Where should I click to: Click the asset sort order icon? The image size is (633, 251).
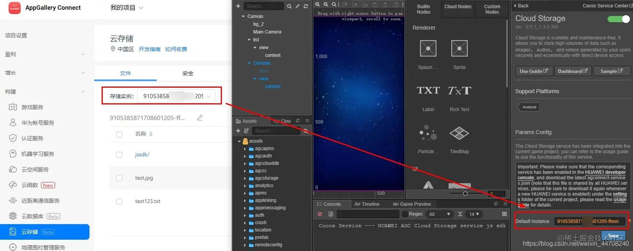(x=246, y=131)
